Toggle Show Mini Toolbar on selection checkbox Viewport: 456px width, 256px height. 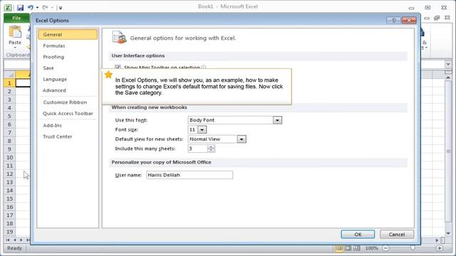click(x=118, y=67)
